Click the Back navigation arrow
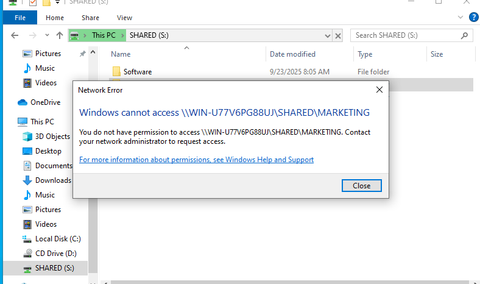 [15, 35]
